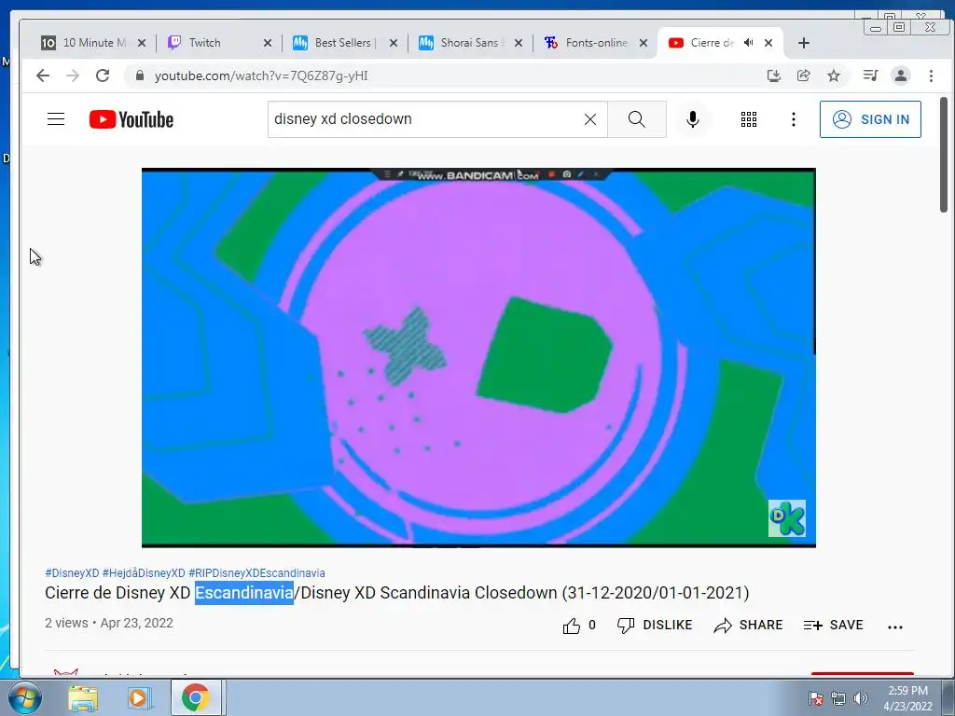Click the install/download icon in the address bar
Viewport: 955px width, 716px height.
[x=773, y=76]
